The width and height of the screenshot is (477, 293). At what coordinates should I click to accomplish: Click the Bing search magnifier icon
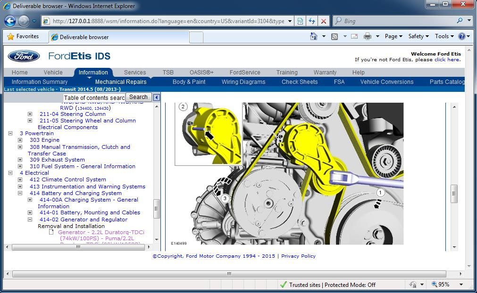click(460, 21)
